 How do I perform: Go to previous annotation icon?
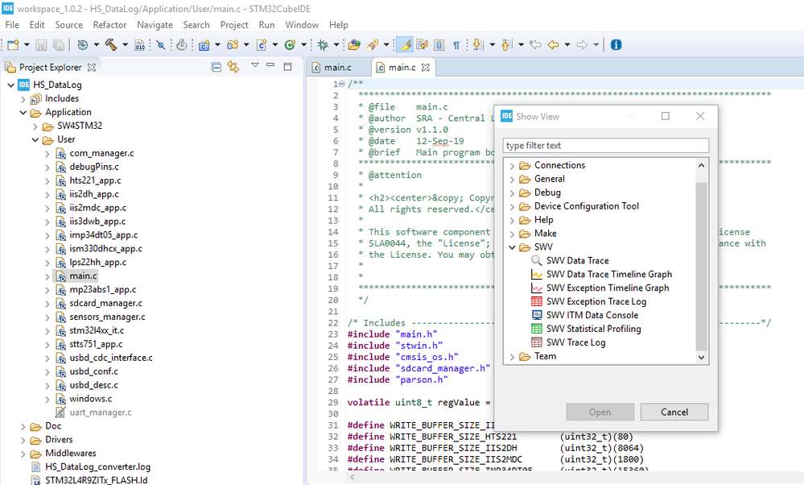coord(506,45)
